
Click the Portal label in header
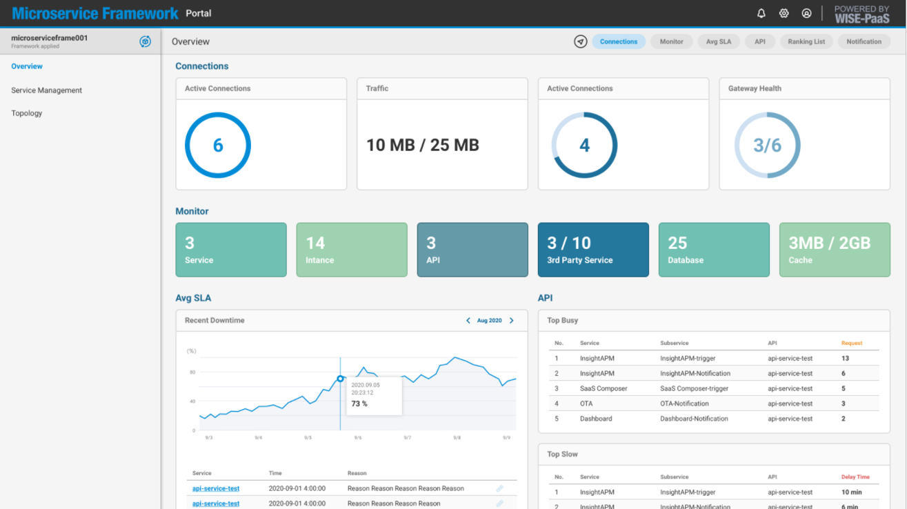(x=199, y=13)
